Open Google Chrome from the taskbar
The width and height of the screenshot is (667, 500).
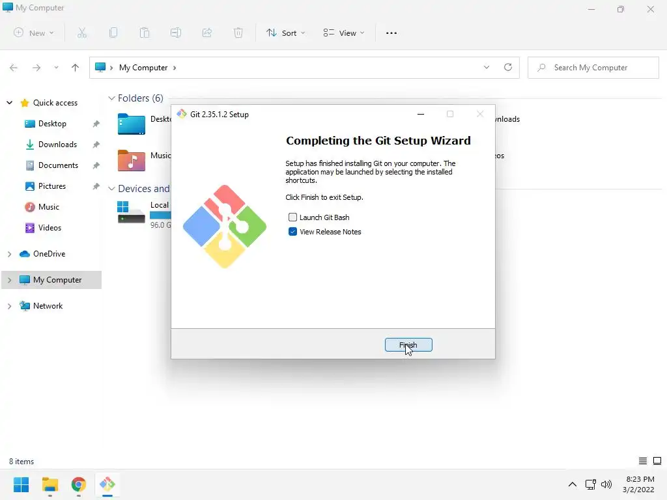[79, 484]
